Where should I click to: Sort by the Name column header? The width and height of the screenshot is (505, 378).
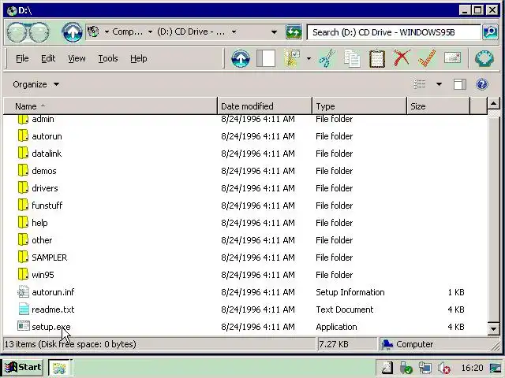click(x=110, y=106)
